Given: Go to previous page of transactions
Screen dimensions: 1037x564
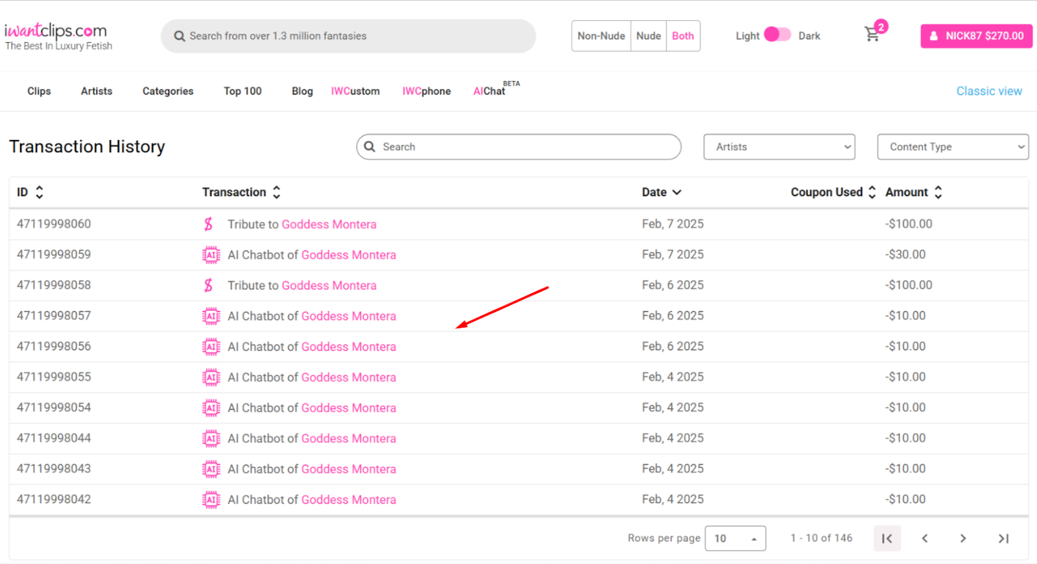Looking at the screenshot, I should 925,538.
